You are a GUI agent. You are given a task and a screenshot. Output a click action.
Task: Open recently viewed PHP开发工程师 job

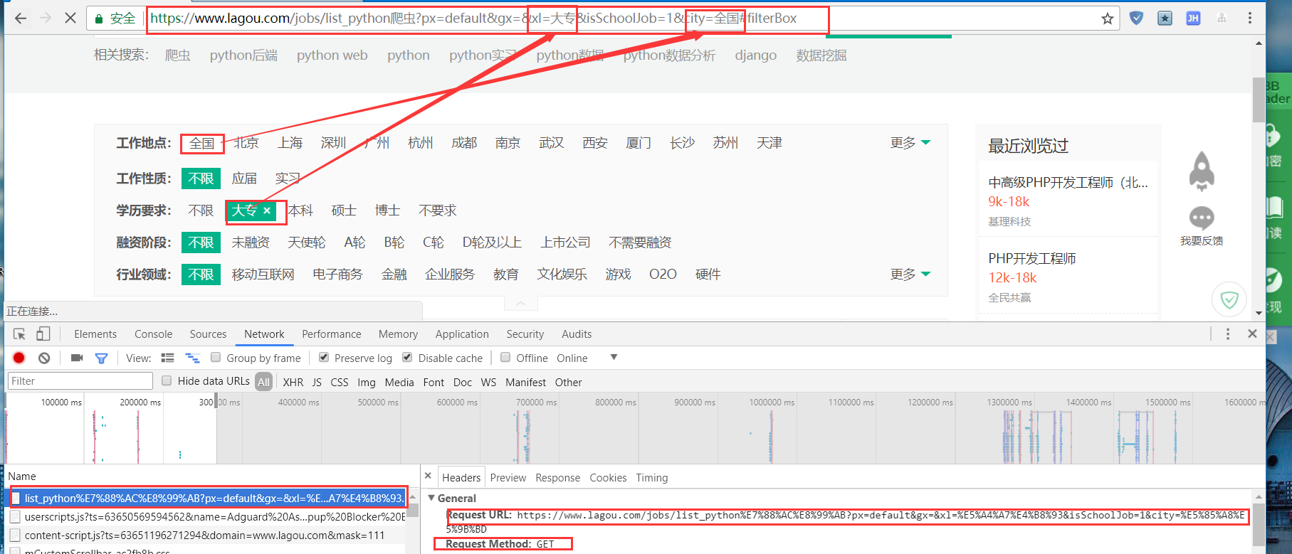point(1032,258)
